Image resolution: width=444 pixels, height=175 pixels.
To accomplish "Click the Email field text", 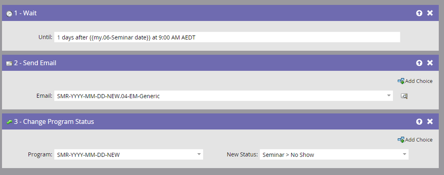I will point(108,96).
